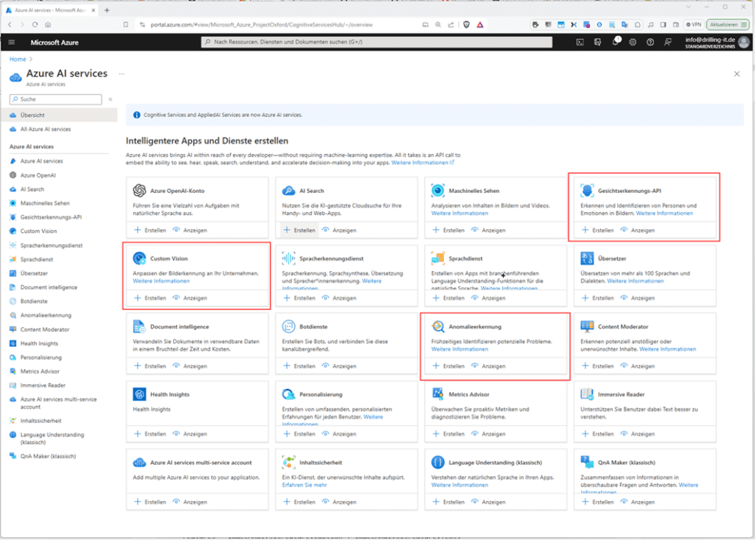Open a new browser tab
The image size is (755, 540).
pyautogui.click(x=107, y=10)
